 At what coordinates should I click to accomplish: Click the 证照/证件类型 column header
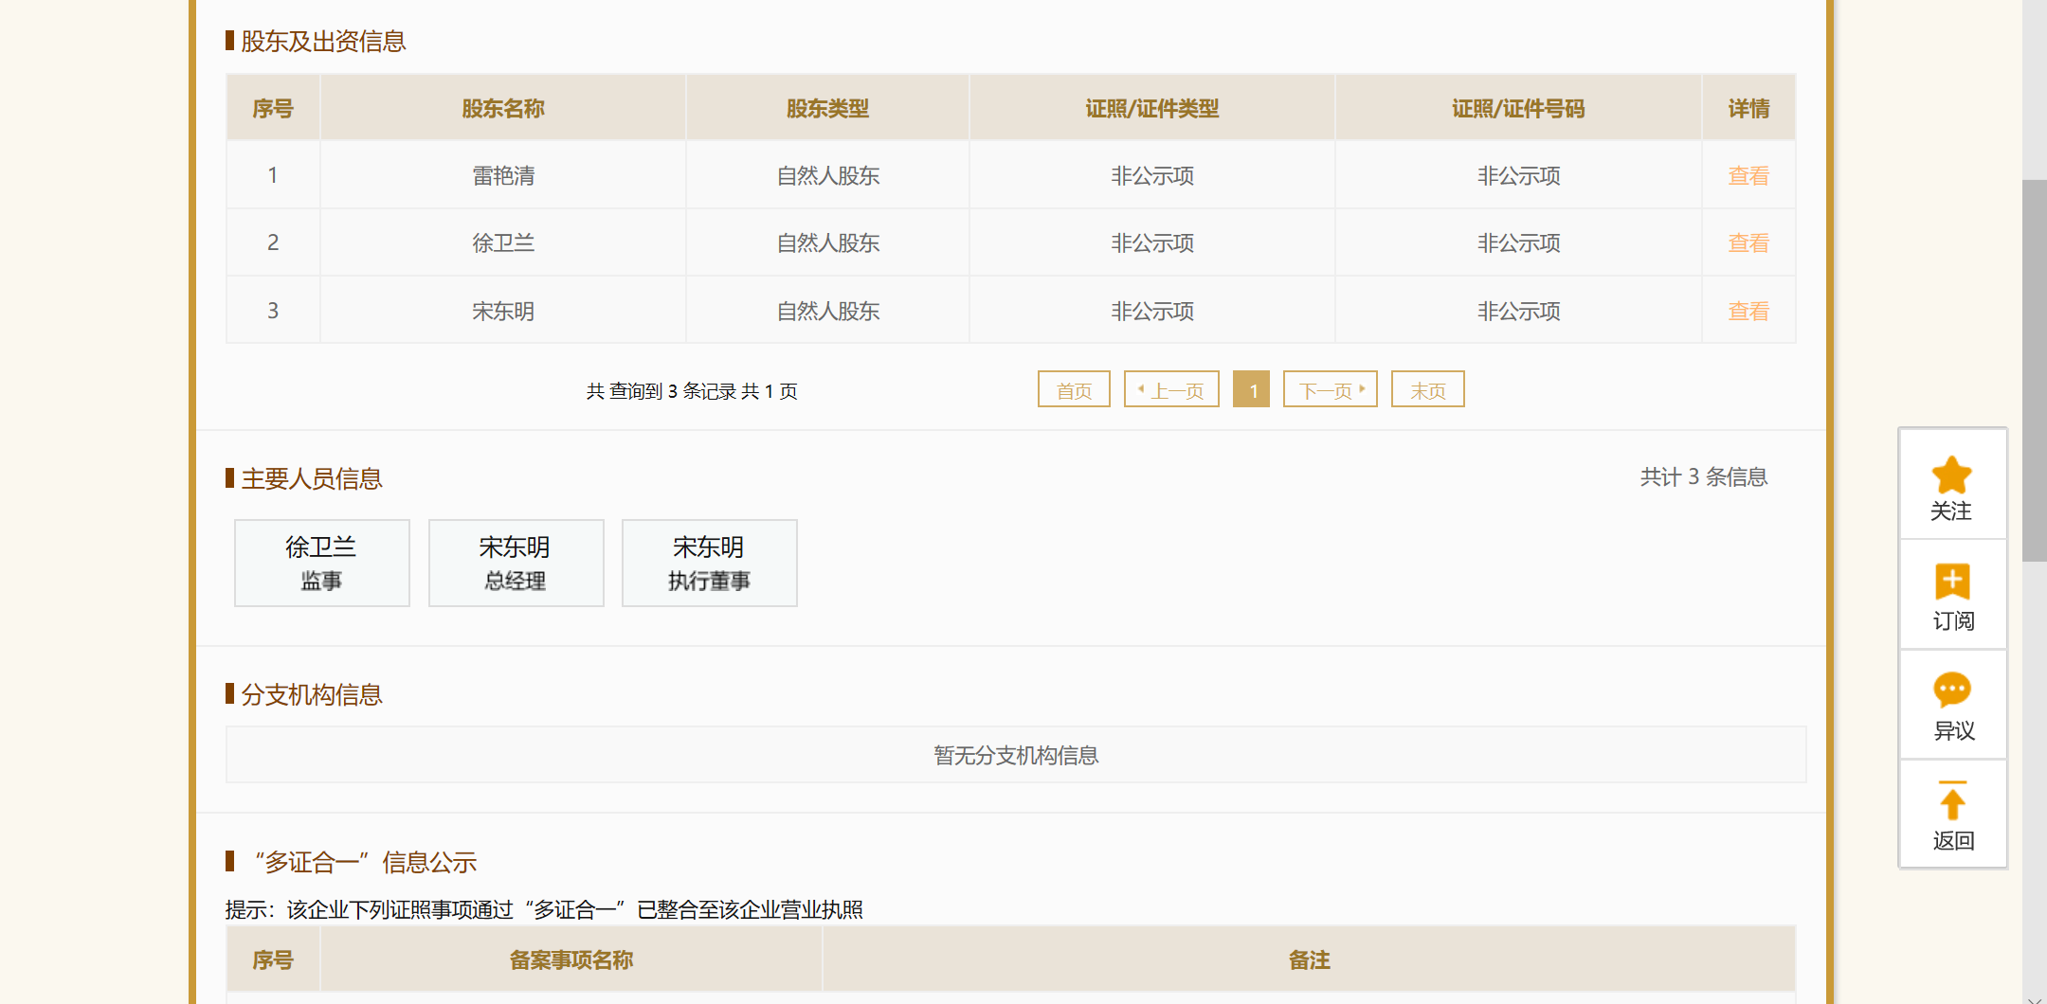point(1151,109)
